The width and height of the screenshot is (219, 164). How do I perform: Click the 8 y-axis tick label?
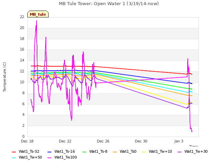coord(23,93)
